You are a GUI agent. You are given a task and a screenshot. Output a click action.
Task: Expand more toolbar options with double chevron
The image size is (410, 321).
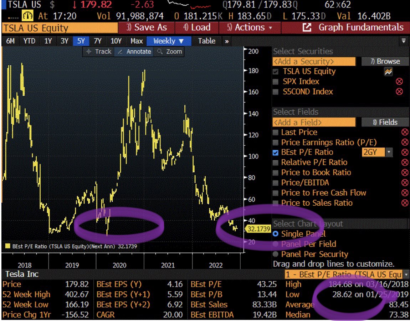click(227, 41)
